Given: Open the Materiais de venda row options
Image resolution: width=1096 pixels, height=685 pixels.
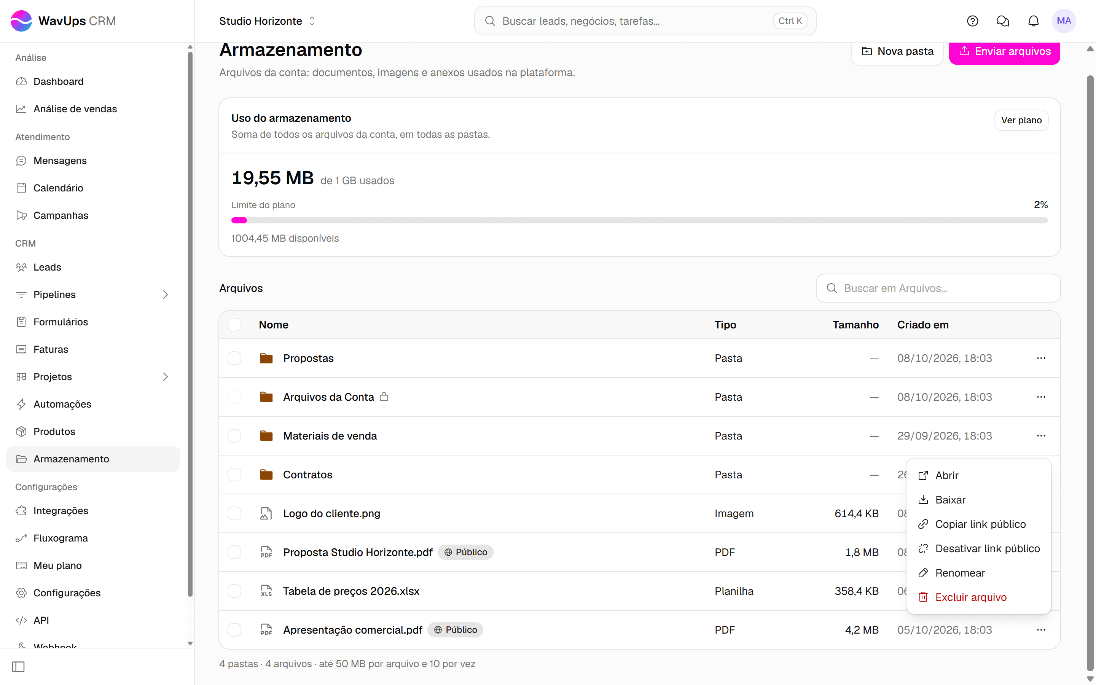Looking at the screenshot, I should click(1041, 436).
